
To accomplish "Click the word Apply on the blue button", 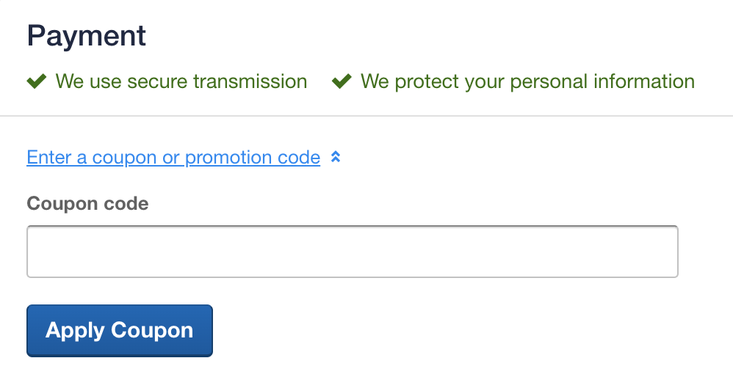I will pyautogui.click(x=75, y=331).
